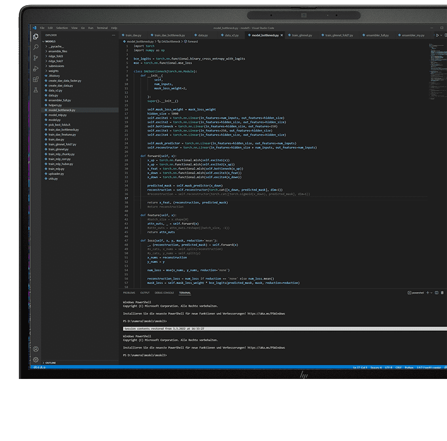The width and height of the screenshot is (447, 441).
Task: Collapse the MODELS root folder
Action: point(50,41)
